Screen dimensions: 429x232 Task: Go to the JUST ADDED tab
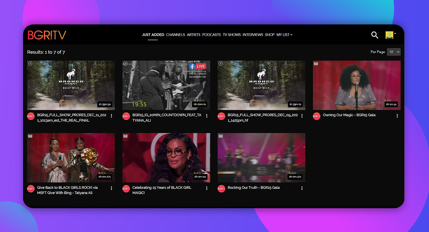click(x=153, y=35)
